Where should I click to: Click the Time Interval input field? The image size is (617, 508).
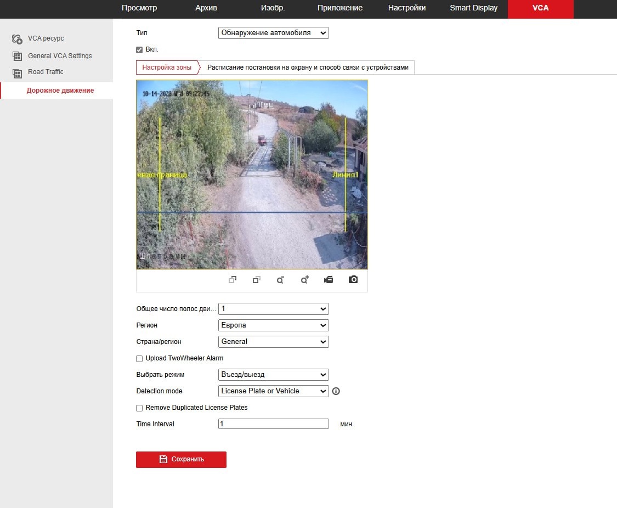point(273,424)
